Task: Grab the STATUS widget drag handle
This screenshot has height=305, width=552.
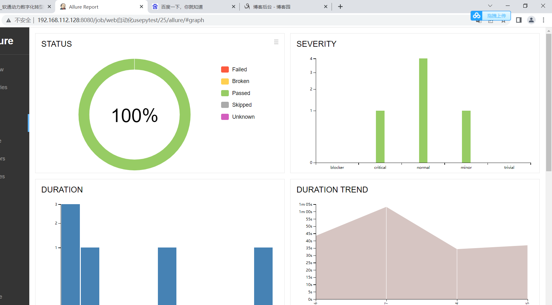Action: tap(276, 42)
